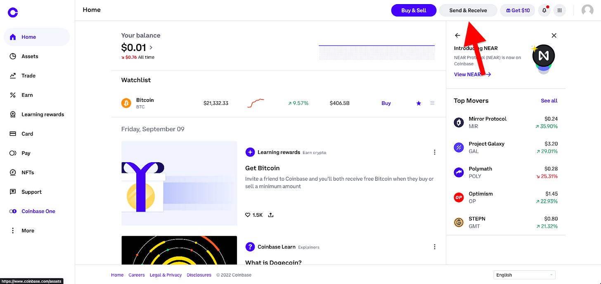The width and height of the screenshot is (601, 284).
Task: Click Polymath change 25.31%
Action: coord(547,176)
